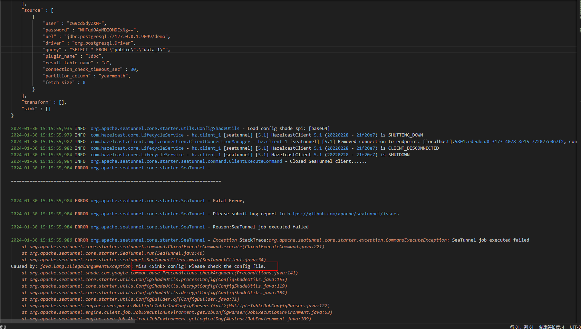Open the tab size setting (制表符长度: 4)
581x329 pixels.
click(x=551, y=327)
